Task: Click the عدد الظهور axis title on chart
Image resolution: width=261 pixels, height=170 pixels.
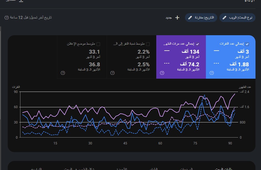Action: tap(245, 87)
